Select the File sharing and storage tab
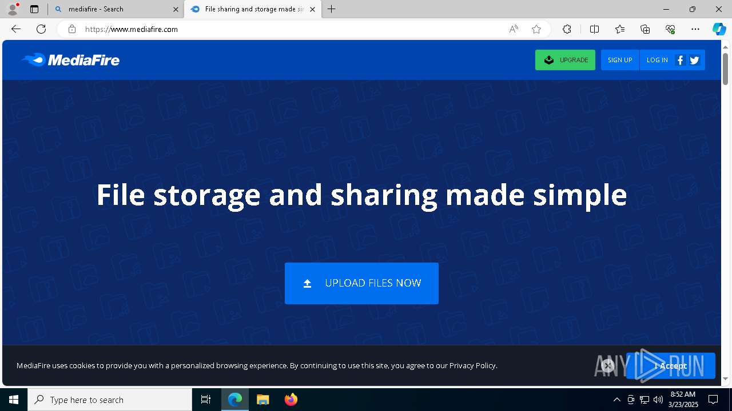The image size is (732, 411). (x=253, y=9)
